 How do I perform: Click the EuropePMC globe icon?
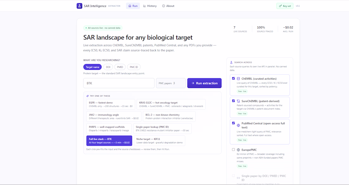pos(238,150)
